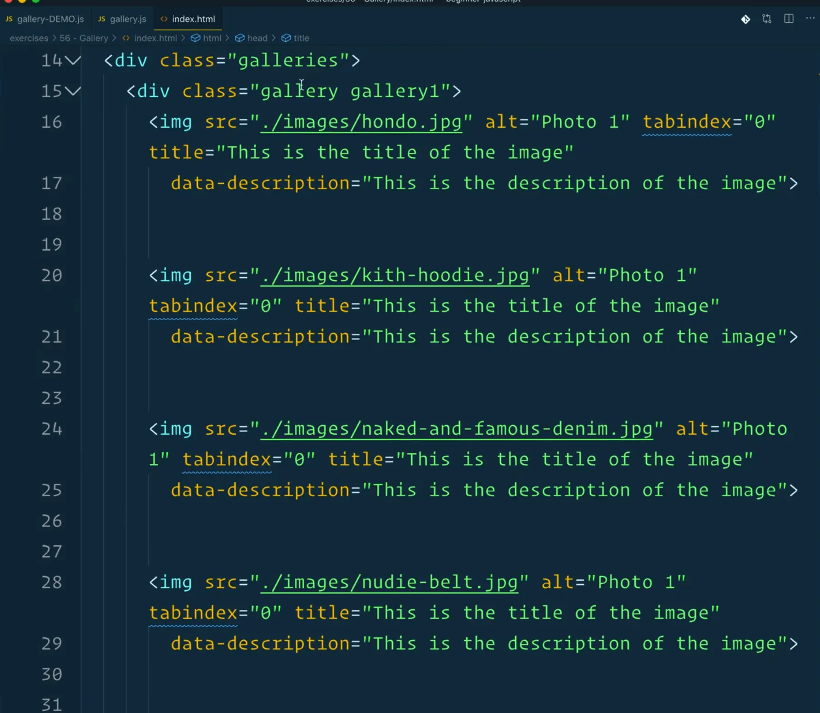Follow the ./images/kith-hoodie.jpg path link
Screen dimensions: 820x713
(x=395, y=276)
